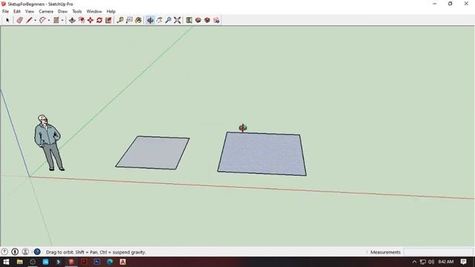Show hidden system tray icons chevron

[414, 262]
